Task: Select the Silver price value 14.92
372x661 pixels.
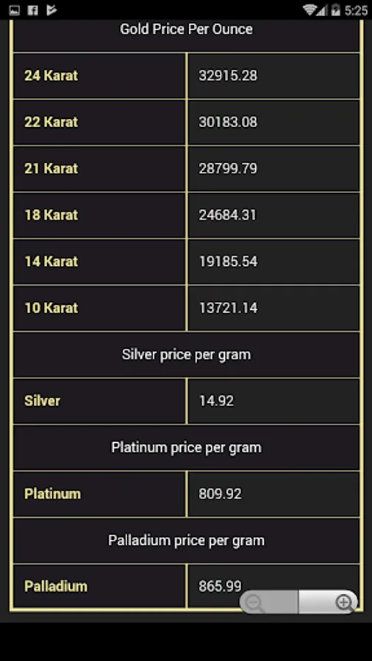Action: coord(216,401)
